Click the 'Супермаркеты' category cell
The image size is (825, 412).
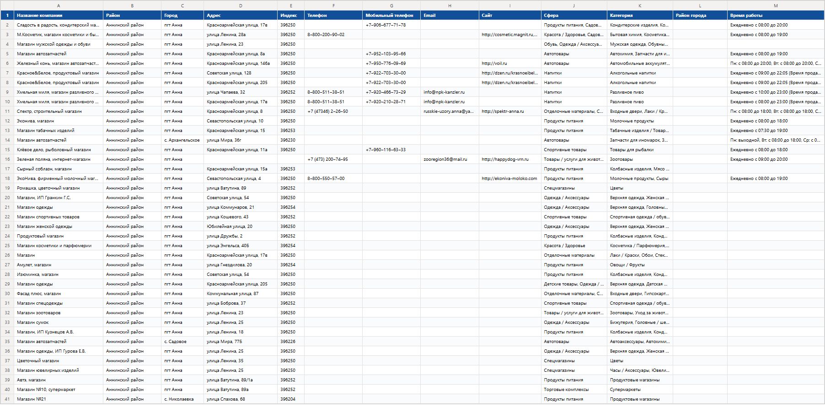640,389
